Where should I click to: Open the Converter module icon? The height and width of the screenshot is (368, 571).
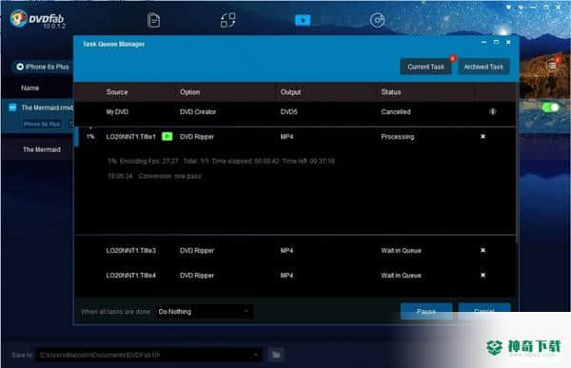[x=303, y=20]
